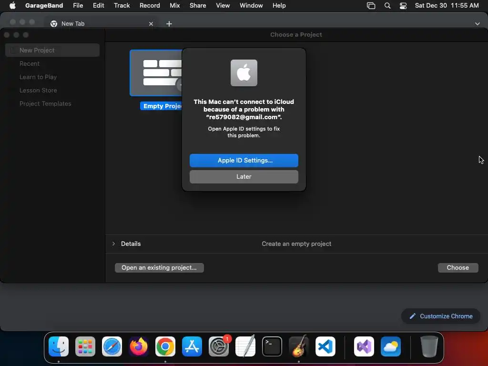Add a new Chrome tab

(x=169, y=24)
